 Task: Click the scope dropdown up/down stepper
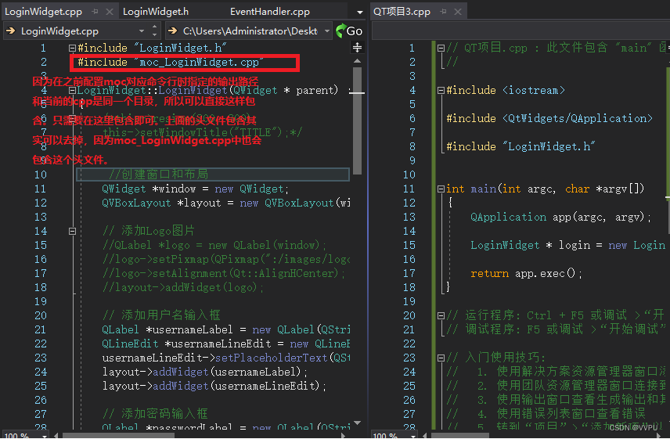pos(154,31)
